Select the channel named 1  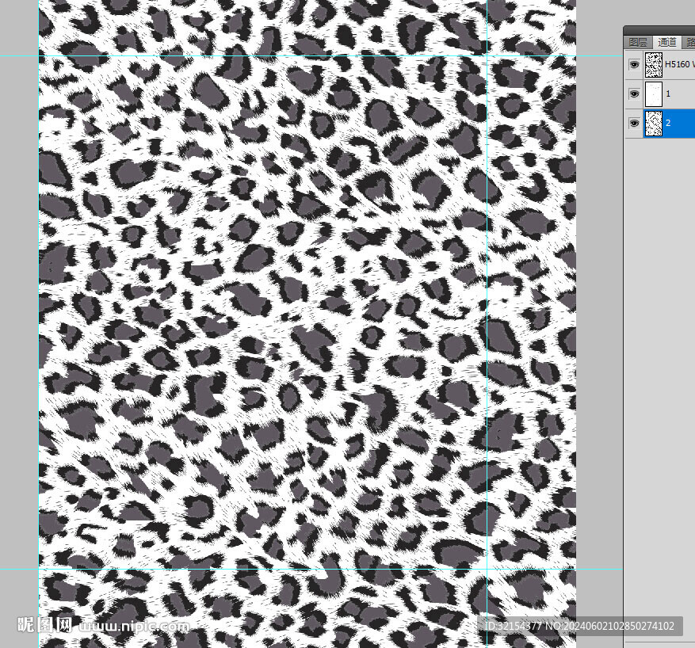click(668, 94)
